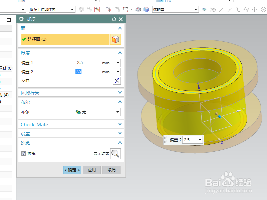Reset the 加厚 dialog with the refresh icon
The height and width of the screenshot is (200, 267).
pos(114,19)
